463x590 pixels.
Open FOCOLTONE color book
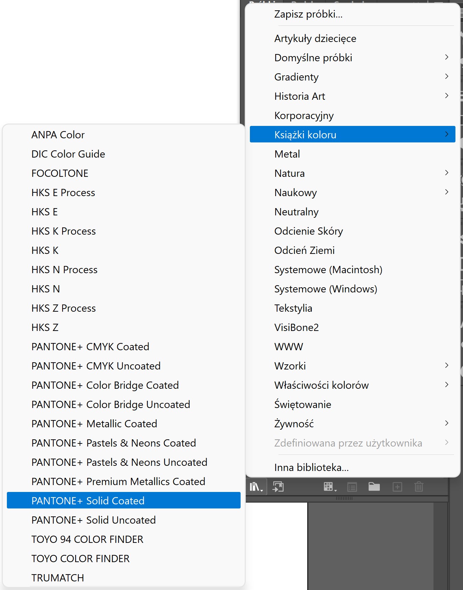pos(124,173)
